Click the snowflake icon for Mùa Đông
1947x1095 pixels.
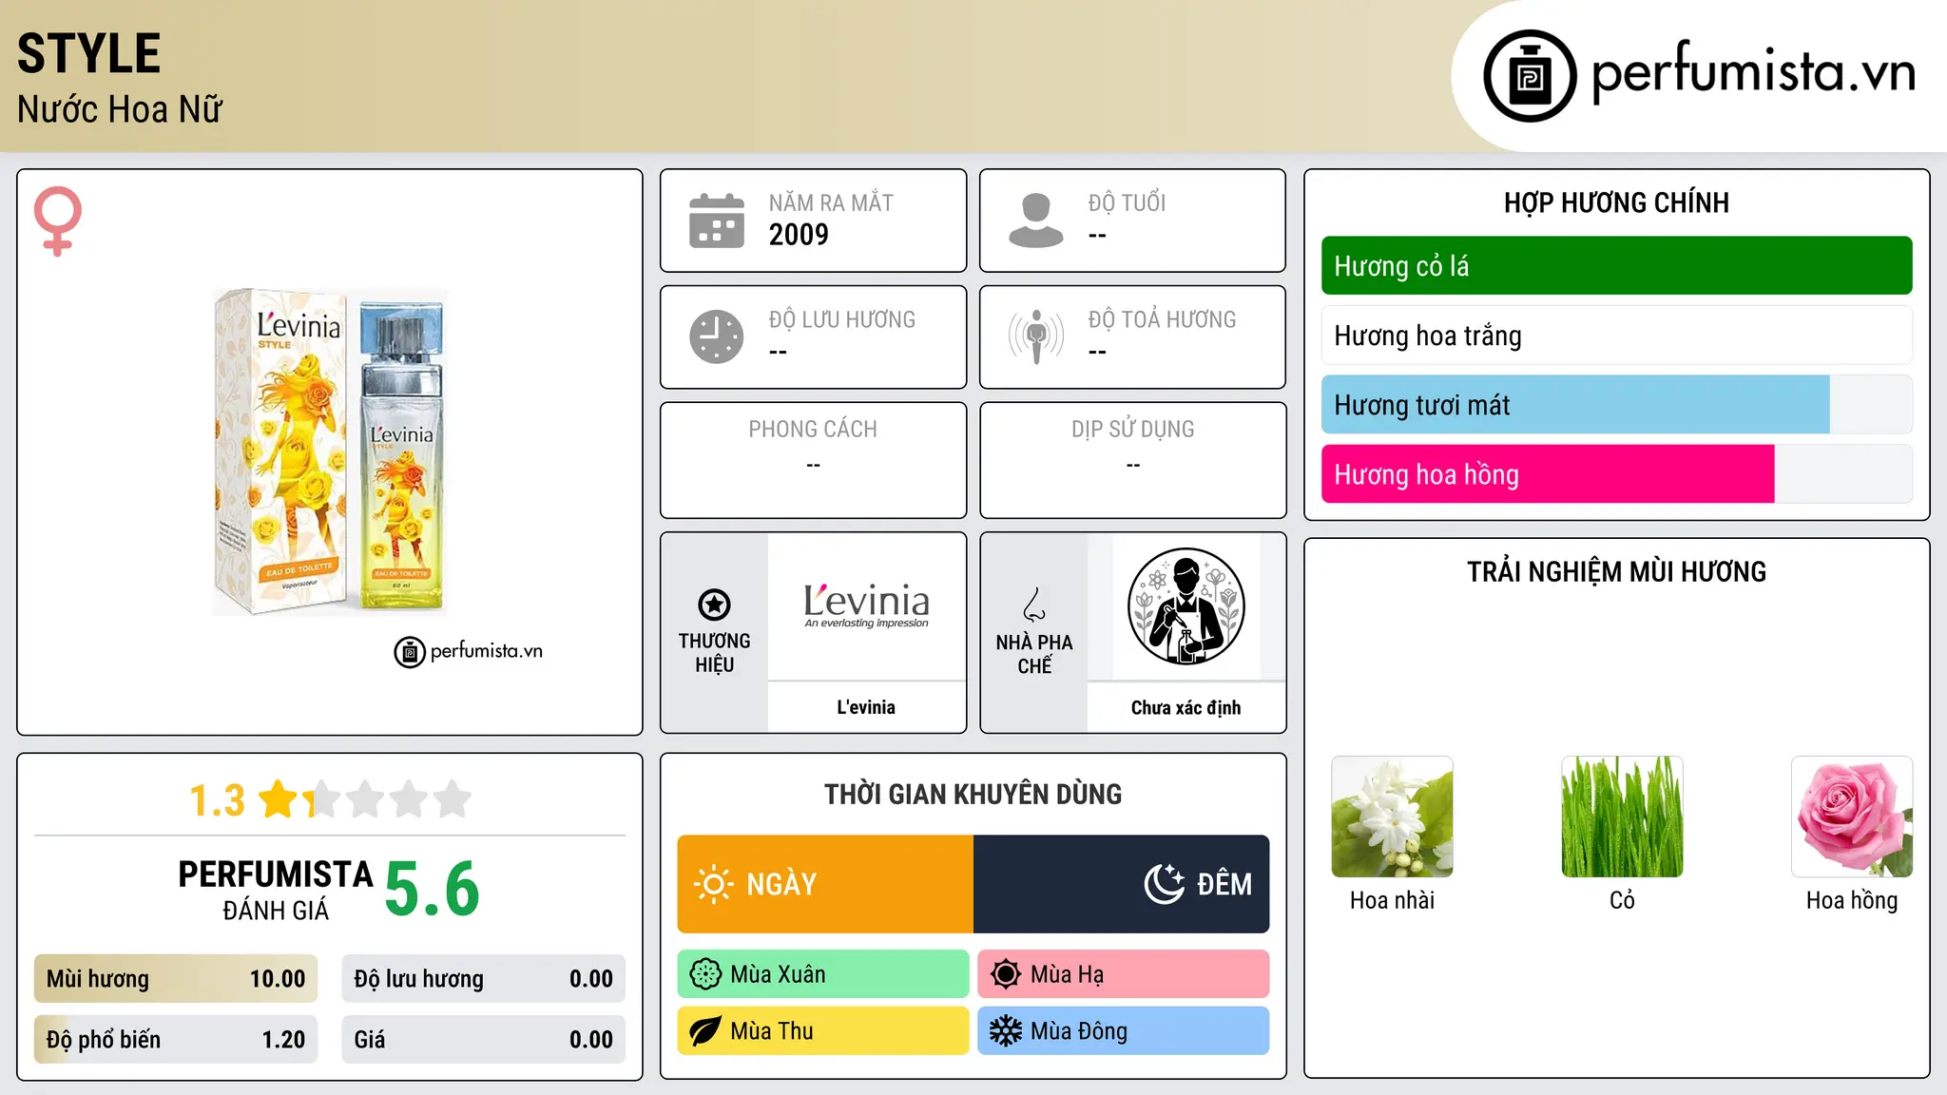point(1006,1031)
